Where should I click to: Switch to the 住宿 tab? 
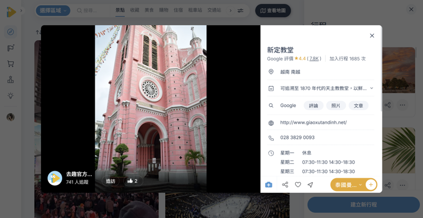pos(178,10)
